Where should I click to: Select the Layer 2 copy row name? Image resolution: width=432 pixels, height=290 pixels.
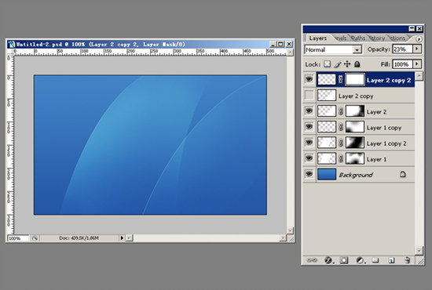[356, 96]
